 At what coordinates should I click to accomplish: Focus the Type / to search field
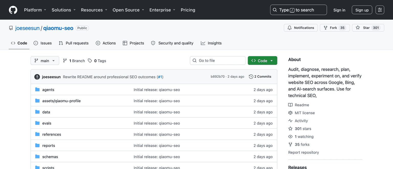298,10
